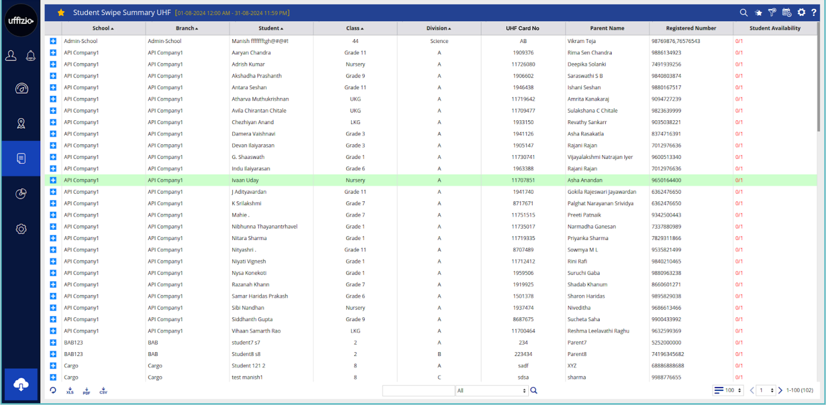
Task: Expand the row for Ivaan Uday
Action: [x=53, y=180]
